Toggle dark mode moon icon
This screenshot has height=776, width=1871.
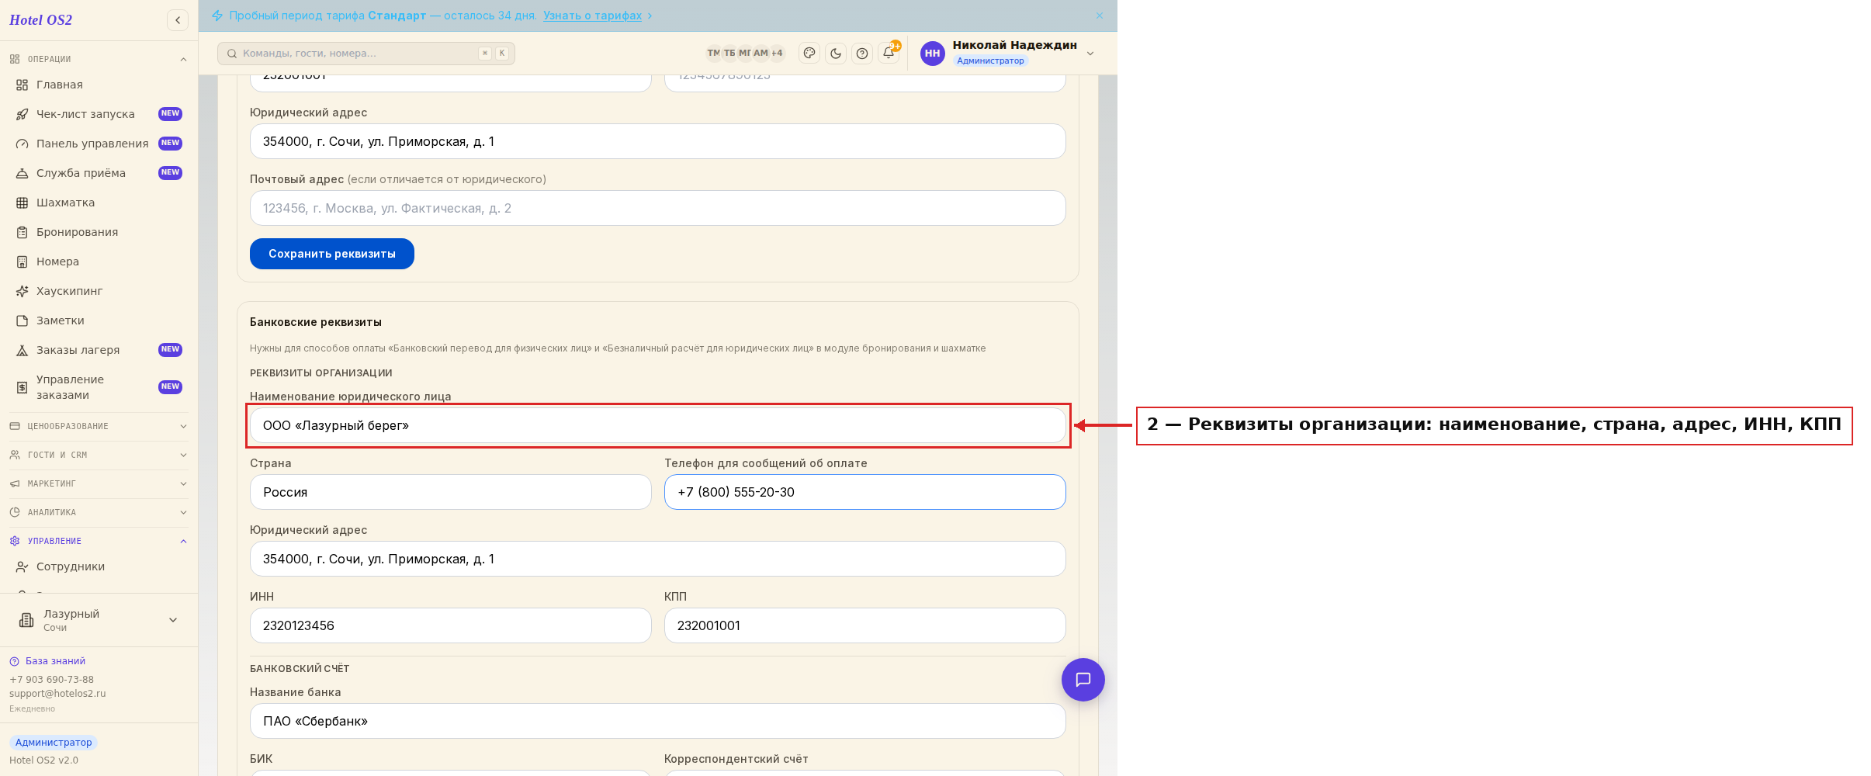836,54
